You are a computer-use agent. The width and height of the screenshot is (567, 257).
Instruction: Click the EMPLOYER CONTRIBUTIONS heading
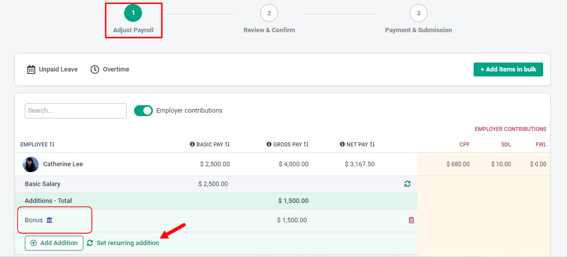coord(510,129)
